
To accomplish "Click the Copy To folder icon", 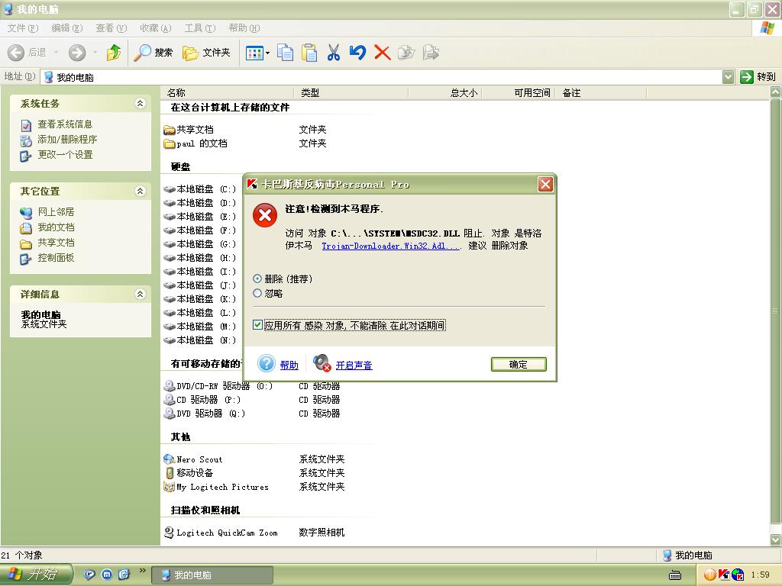I will (x=431, y=53).
